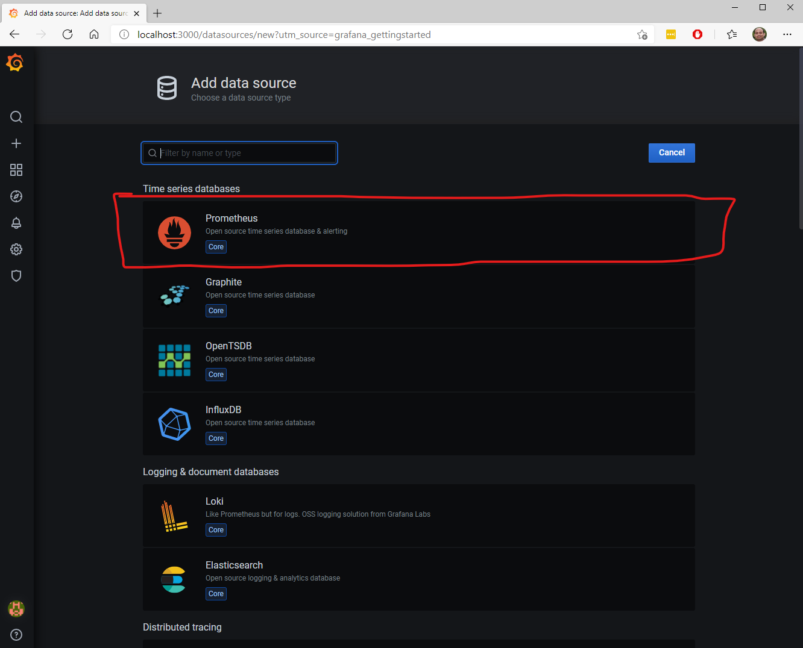Select the Loki logo icon
The image size is (803, 648).
[x=174, y=516]
